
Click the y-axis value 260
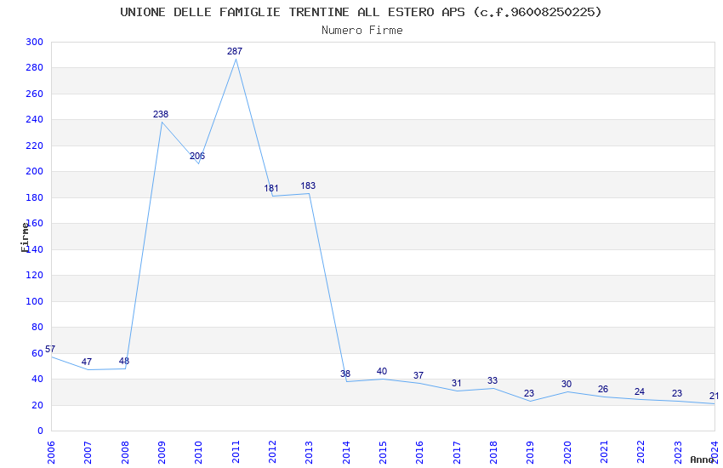[x=35, y=94]
